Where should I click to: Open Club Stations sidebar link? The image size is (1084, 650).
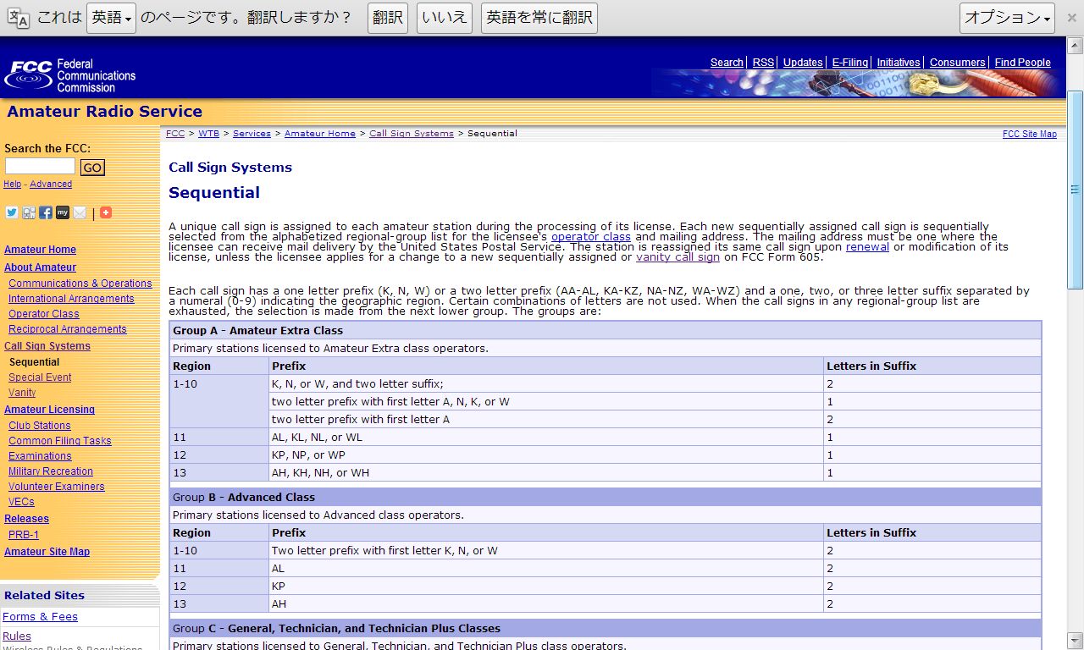[40, 426]
